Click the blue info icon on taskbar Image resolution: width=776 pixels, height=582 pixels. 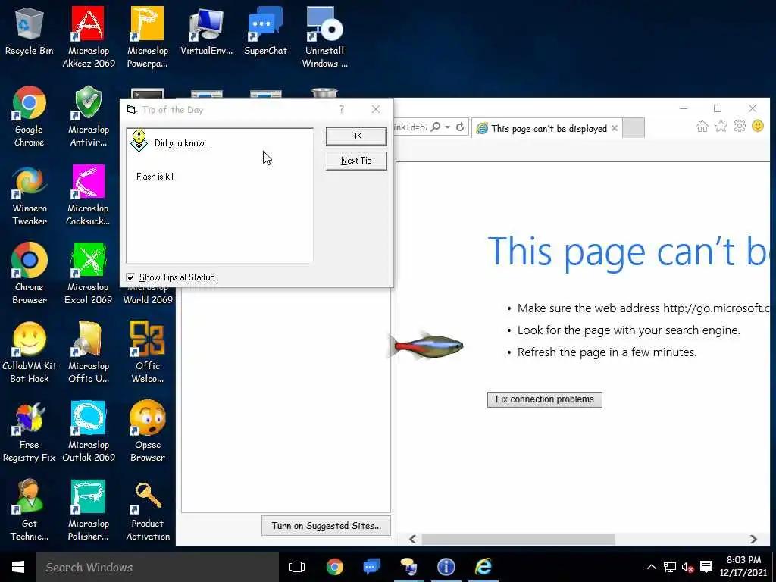click(x=446, y=567)
